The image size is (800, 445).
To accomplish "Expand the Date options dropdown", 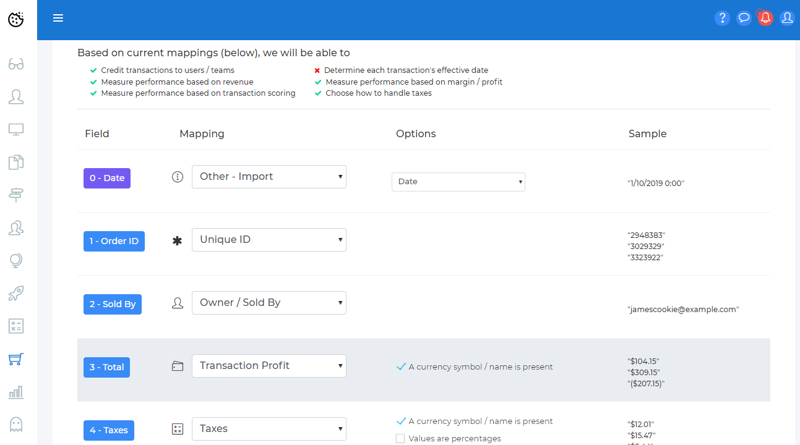I will (458, 182).
